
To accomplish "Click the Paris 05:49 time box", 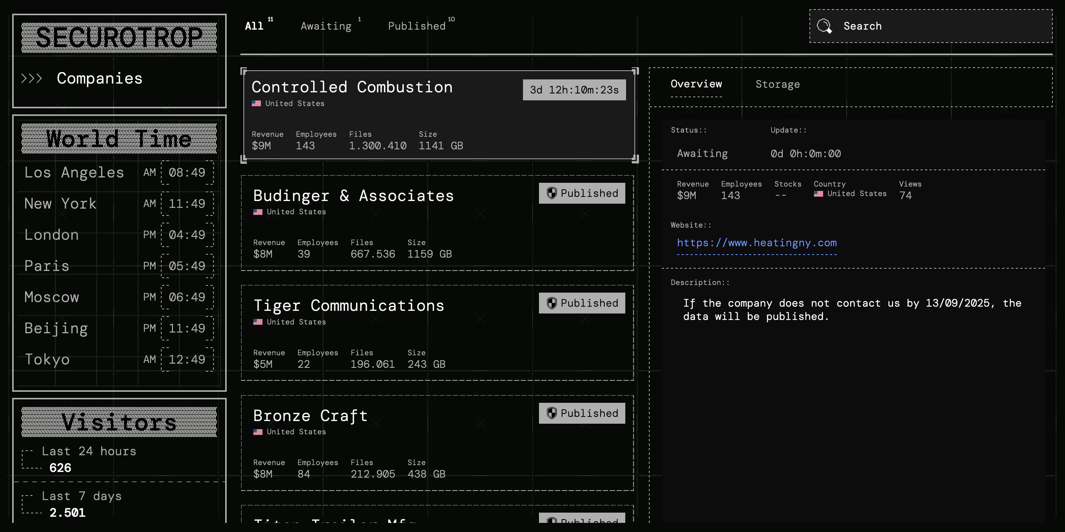I will tap(187, 266).
